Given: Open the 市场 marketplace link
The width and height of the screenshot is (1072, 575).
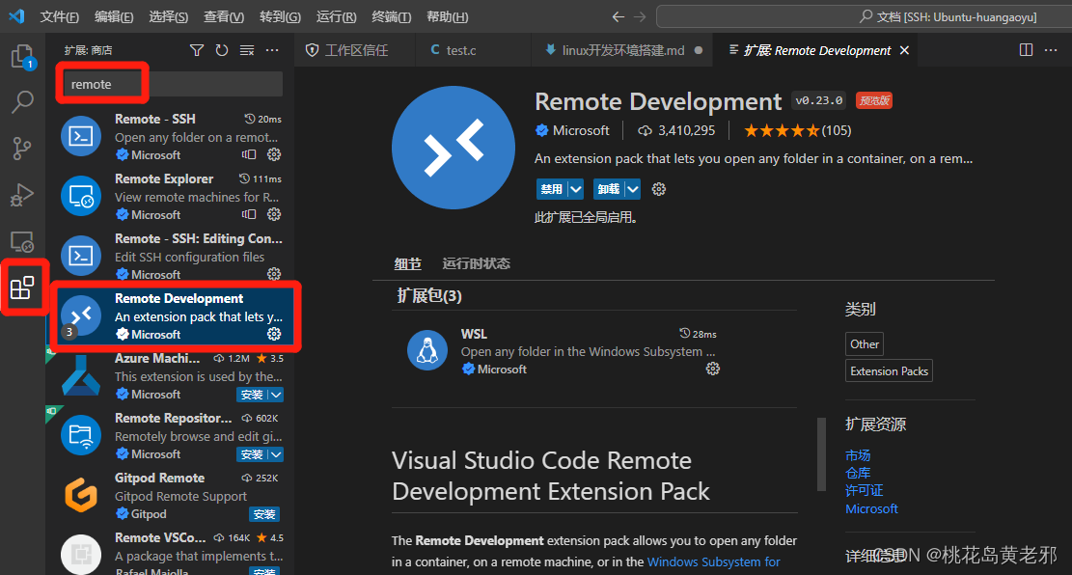Looking at the screenshot, I should (858, 455).
